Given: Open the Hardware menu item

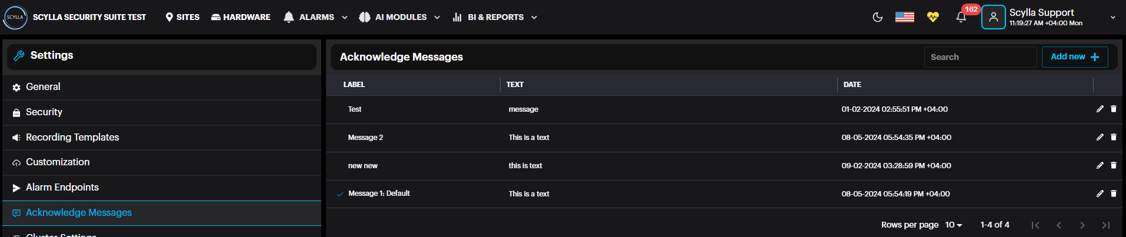Looking at the screenshot, I should coord(241,17).
